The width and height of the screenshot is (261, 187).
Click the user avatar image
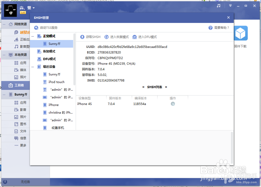pyautogui.click(x=10, y=10)
